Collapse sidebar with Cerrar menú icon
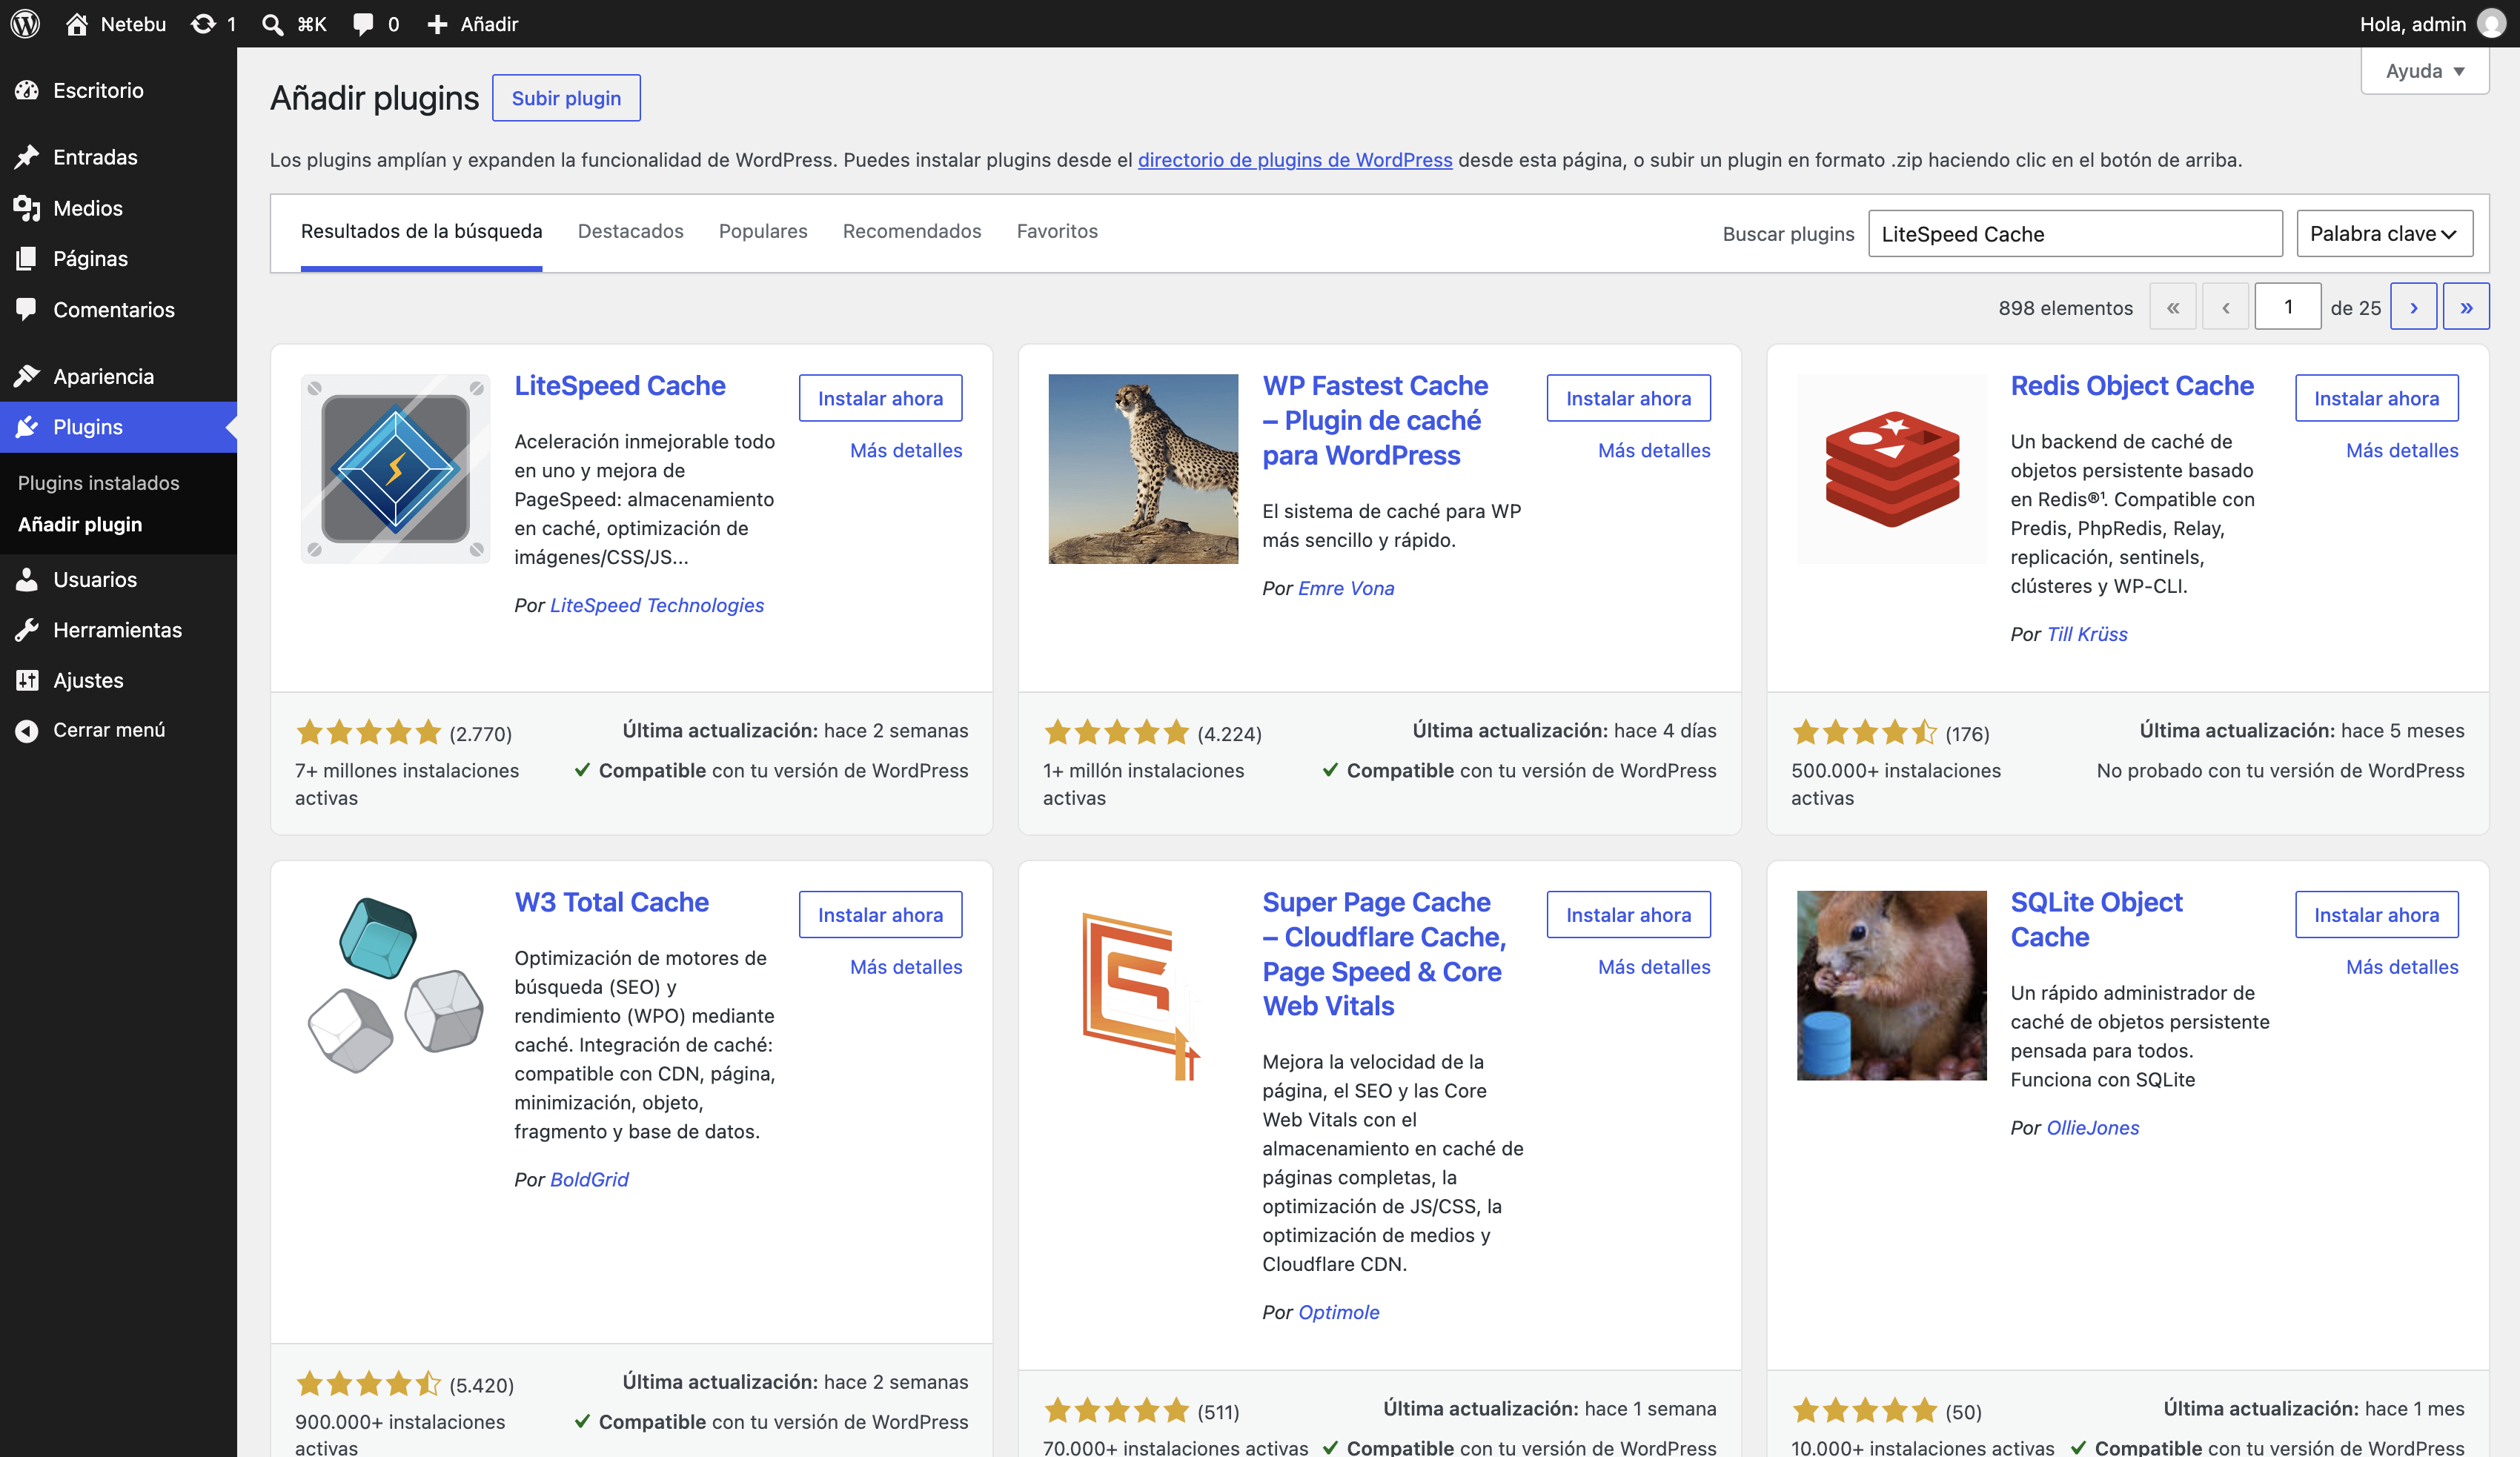 [27, 730]
